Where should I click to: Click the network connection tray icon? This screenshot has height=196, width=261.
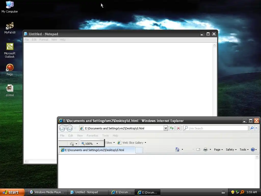[237, 192]
